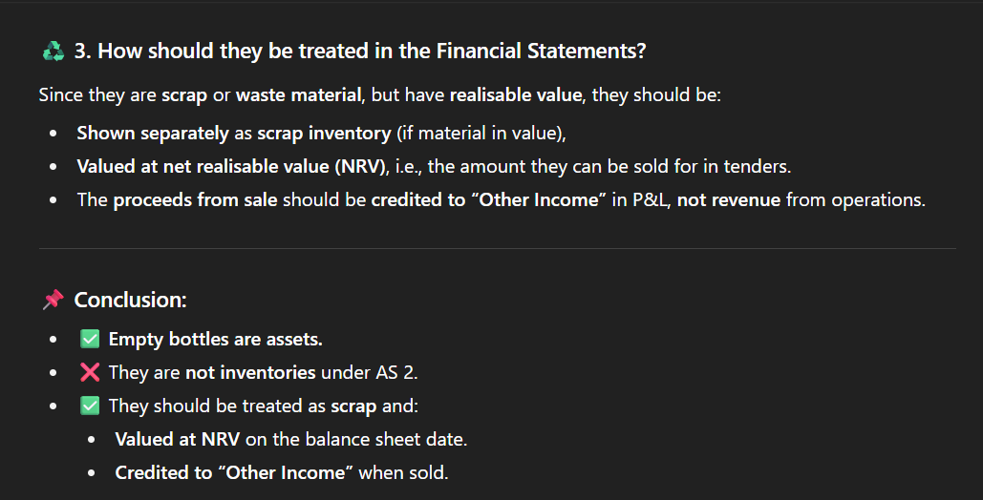Image resolution: width=983 pixels, height=500 pixels.
Task: Click the bold text "proceeds from sale"
Action: point(196,200)
